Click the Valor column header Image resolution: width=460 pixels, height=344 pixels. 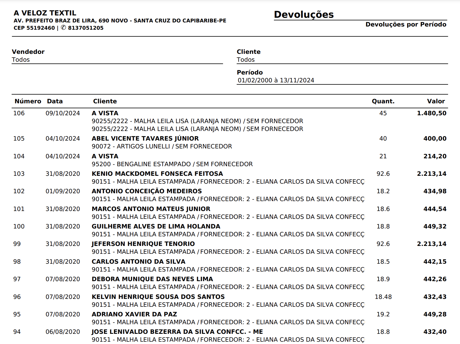point(436,101)
